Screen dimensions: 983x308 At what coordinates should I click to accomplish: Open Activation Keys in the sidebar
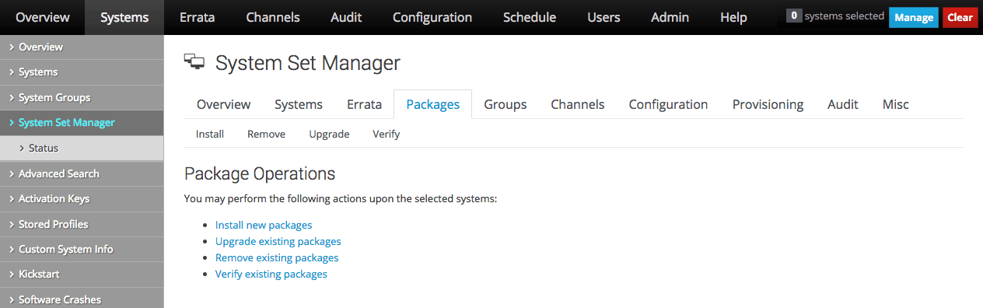(x=82, y=199)
